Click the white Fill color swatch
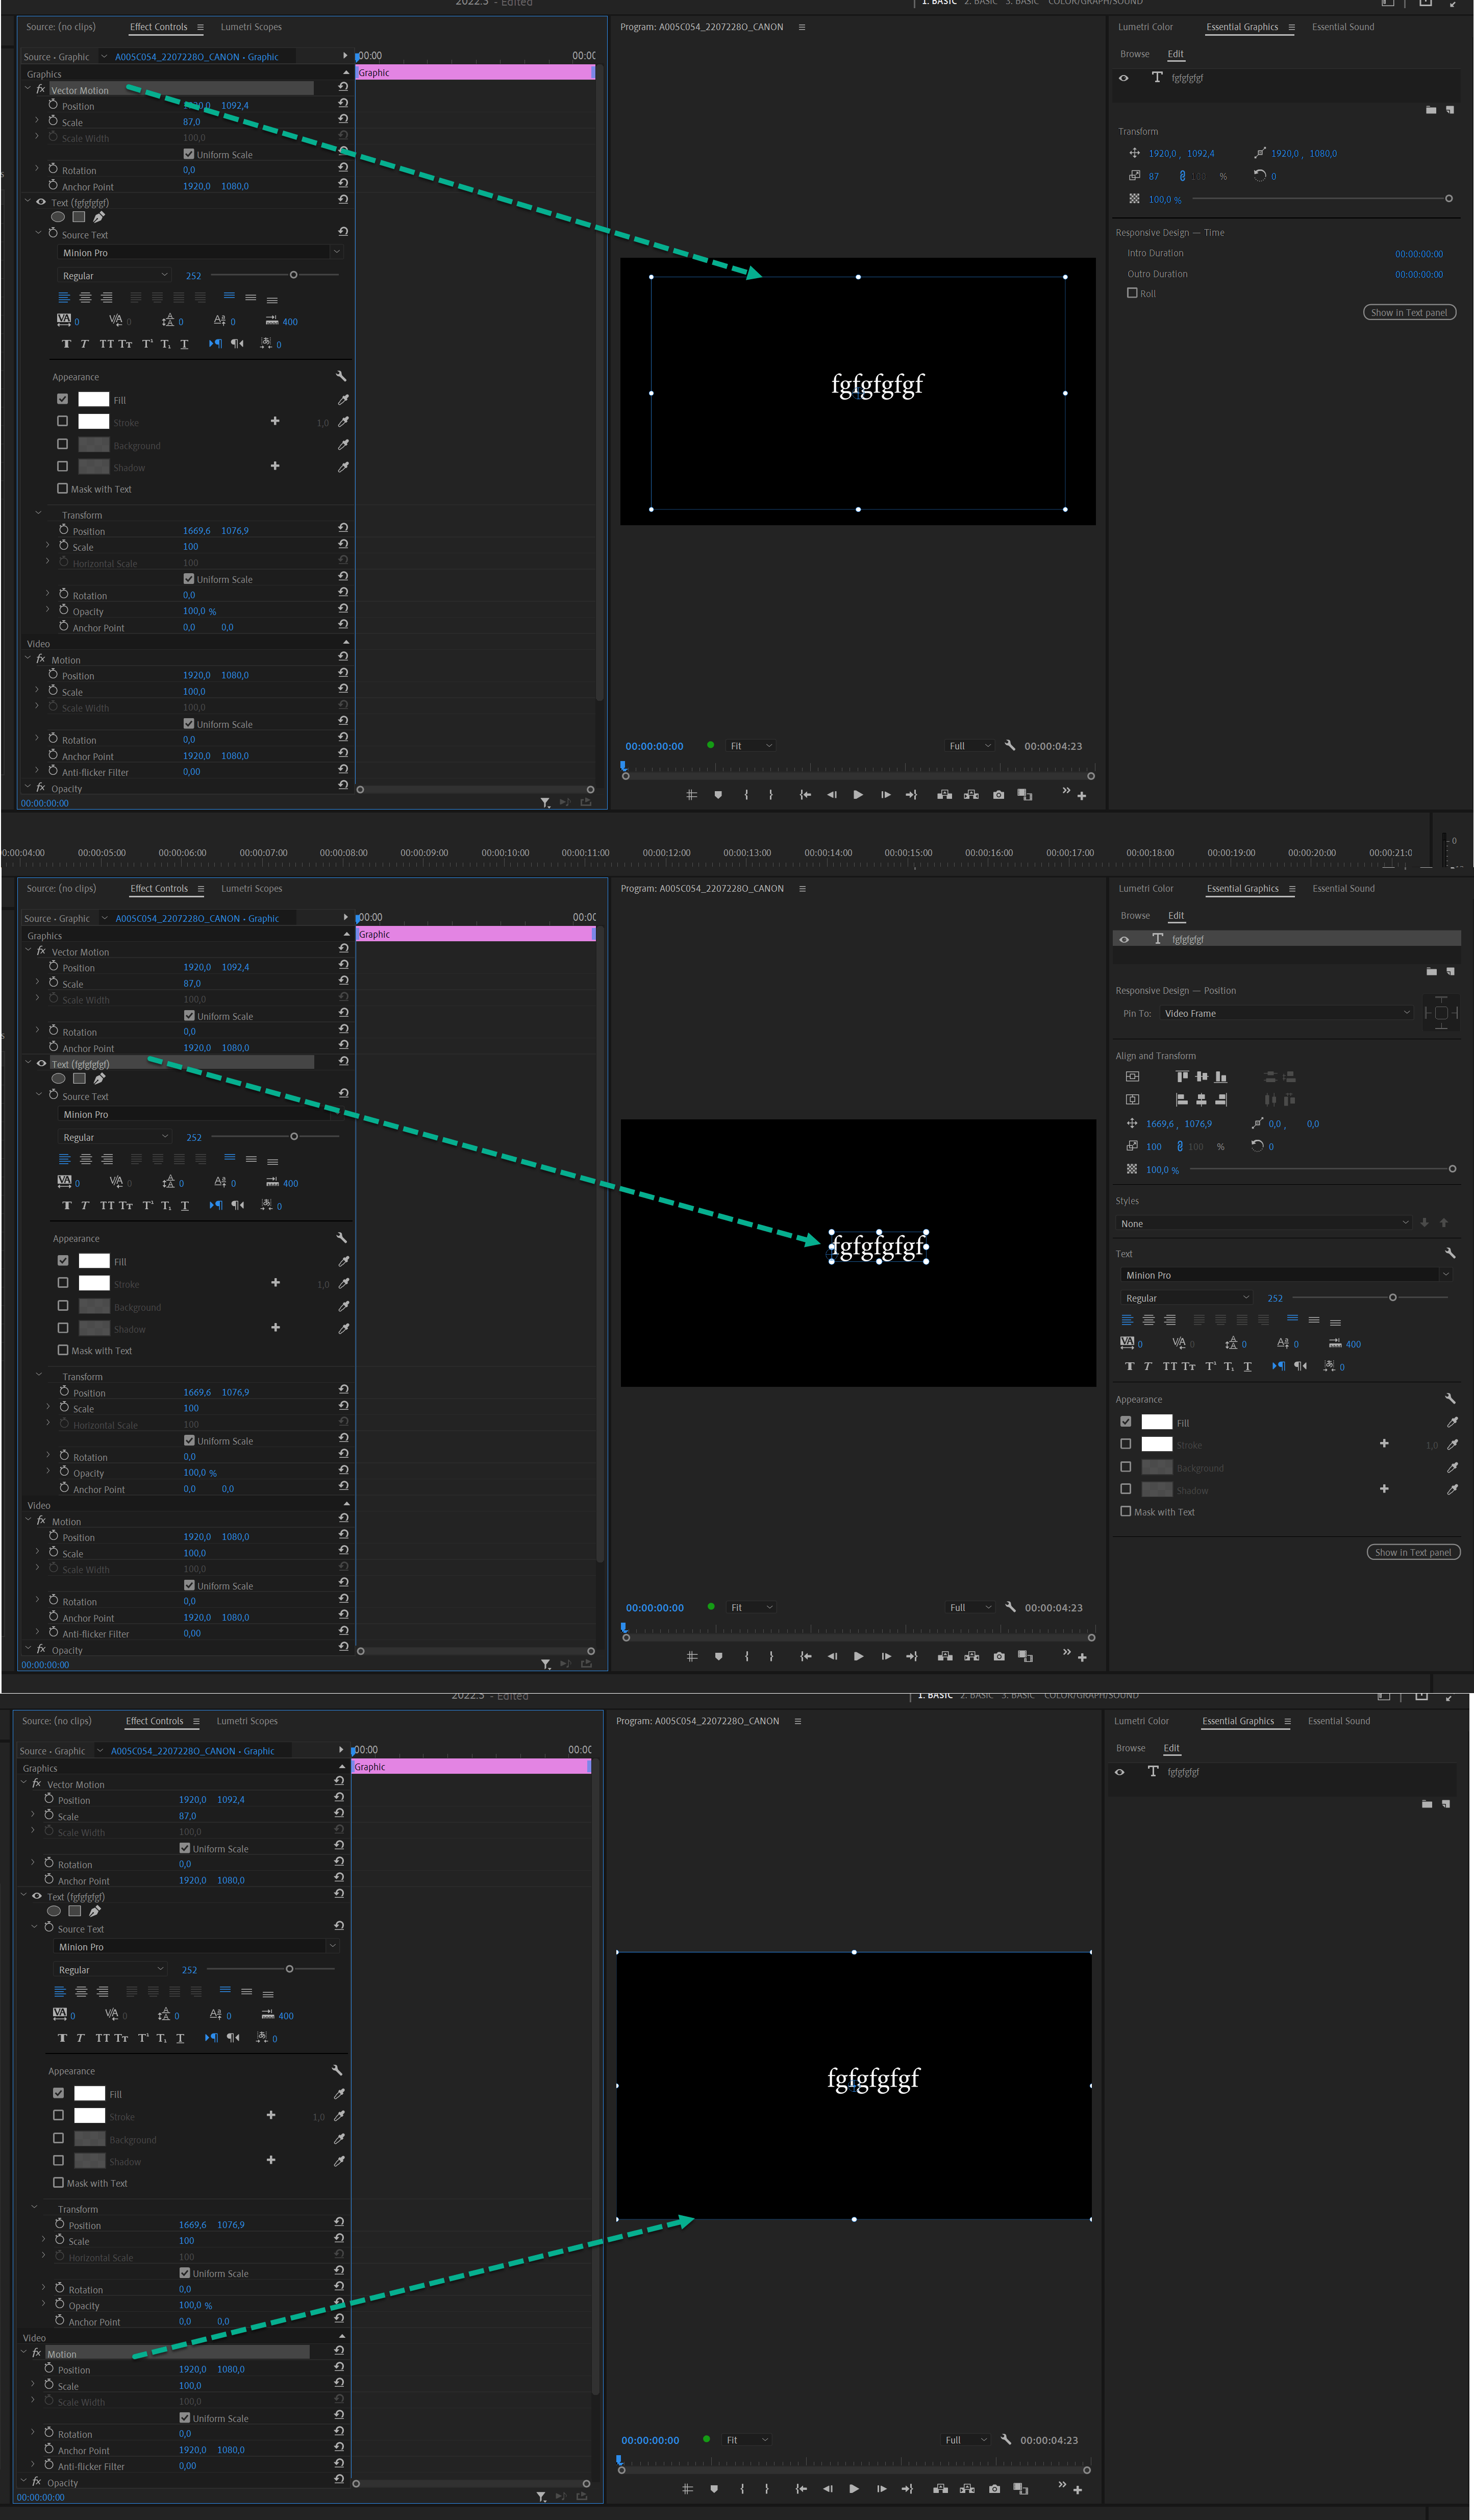This screenshot has height=2520, width=1474. 93,399
